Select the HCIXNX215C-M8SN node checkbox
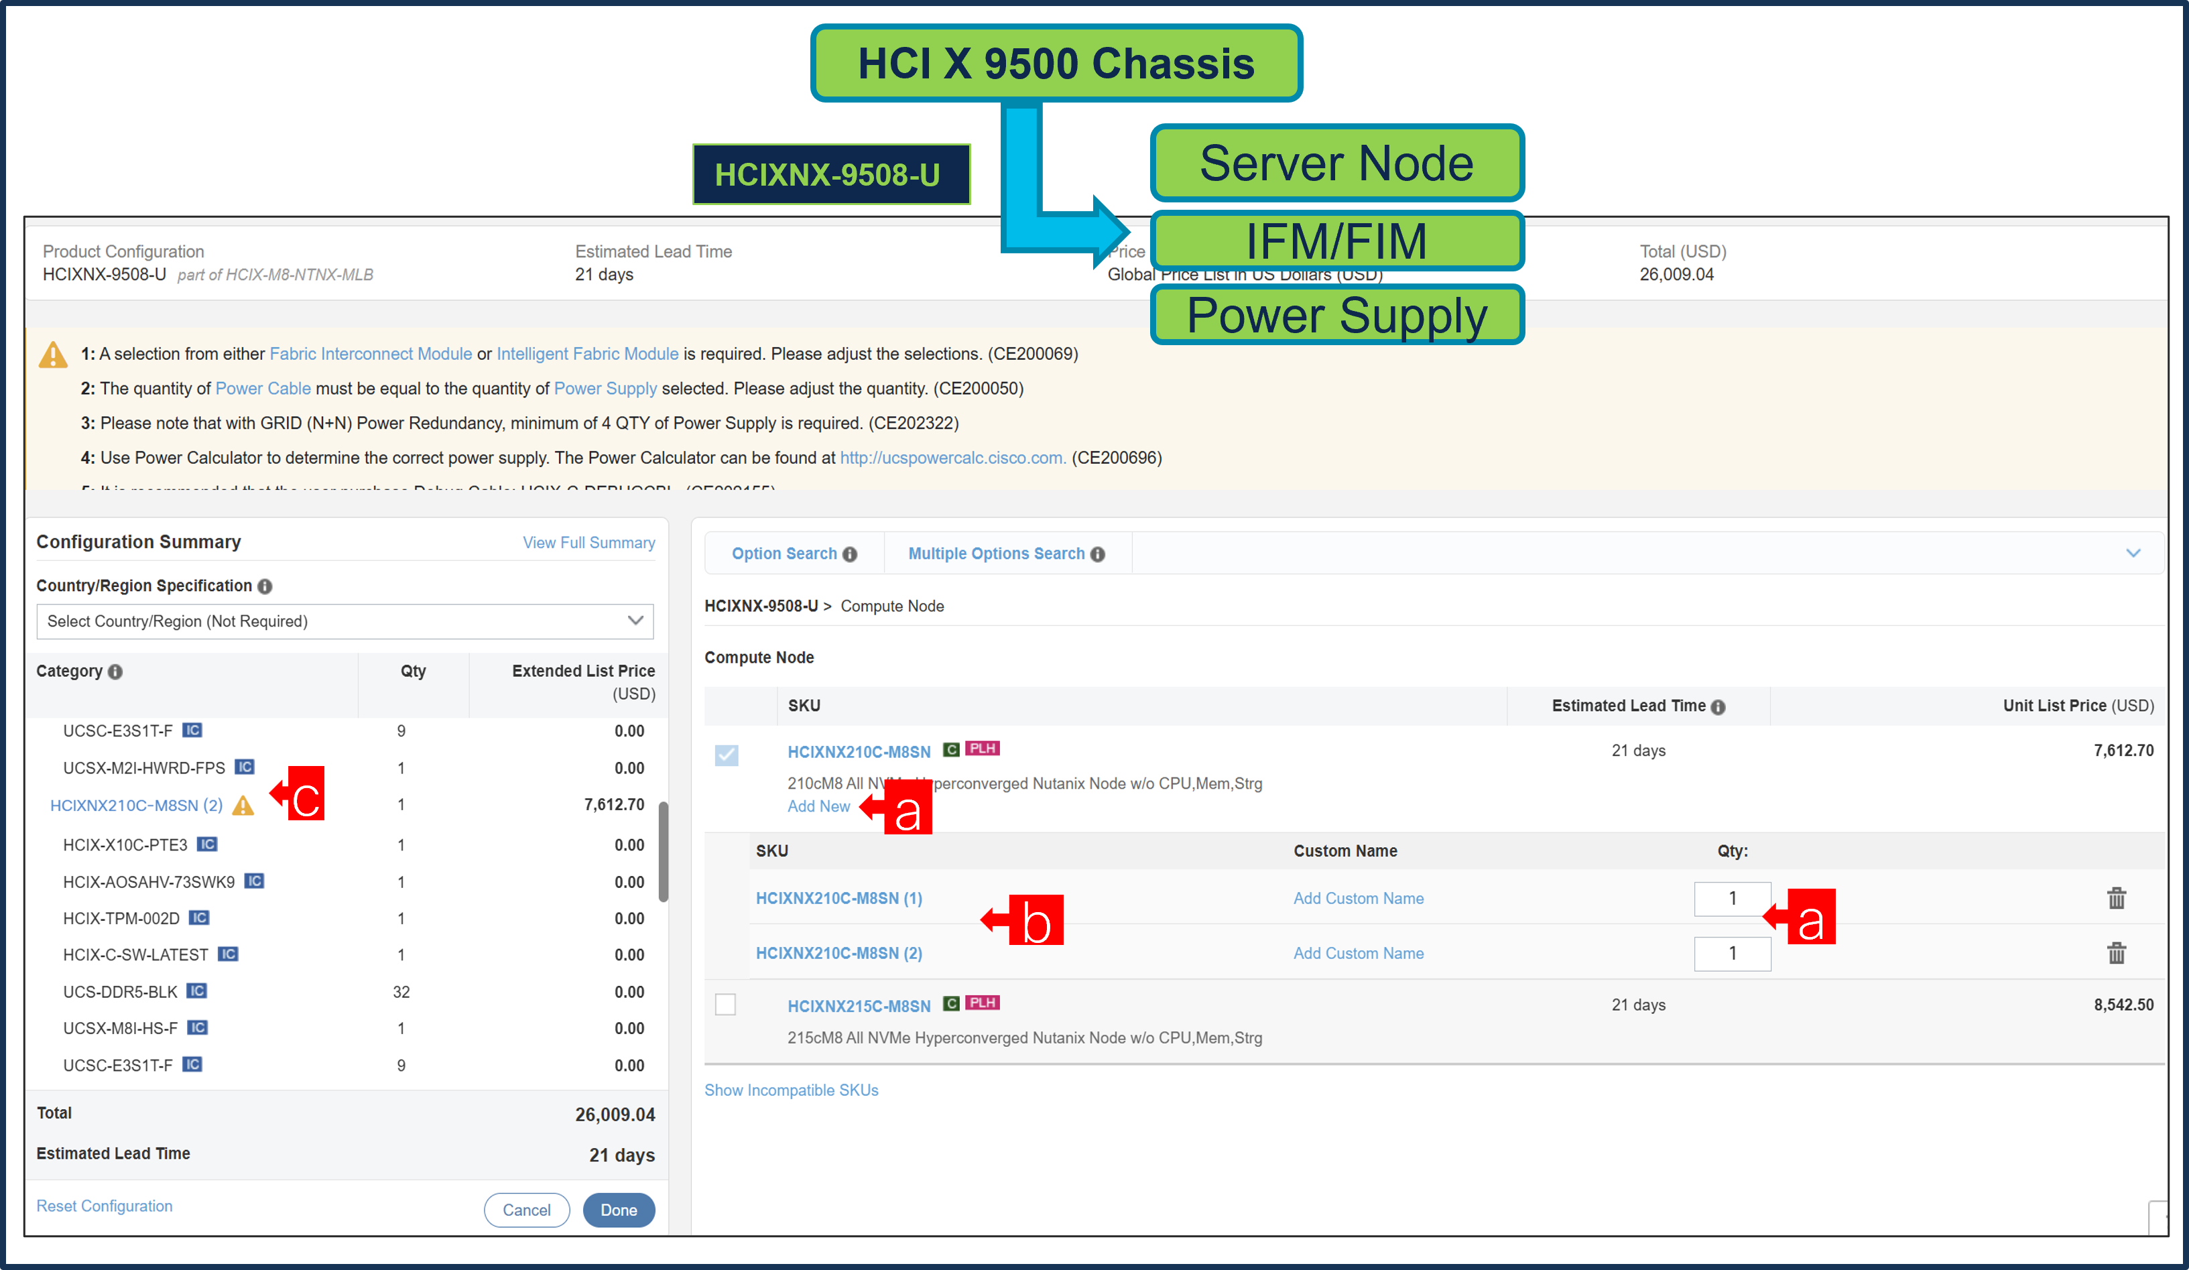 727,1004
